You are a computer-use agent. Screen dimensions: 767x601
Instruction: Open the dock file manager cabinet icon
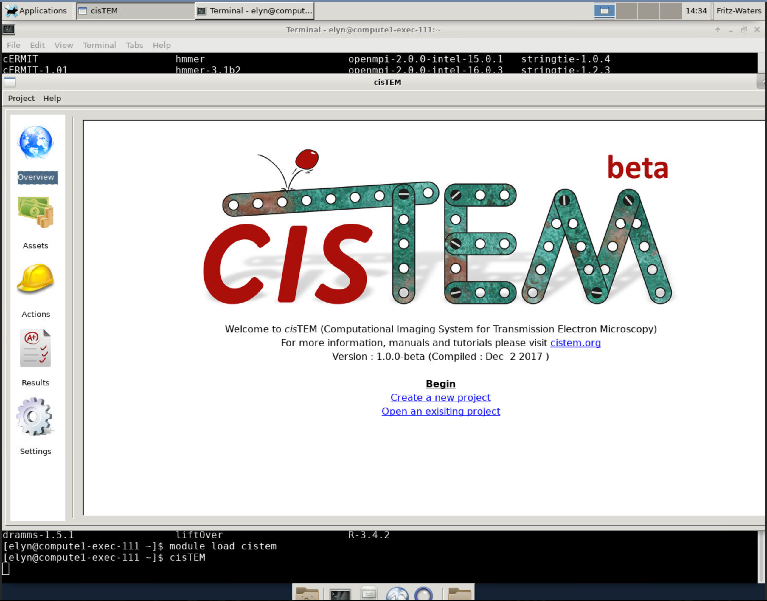point(369,594)
